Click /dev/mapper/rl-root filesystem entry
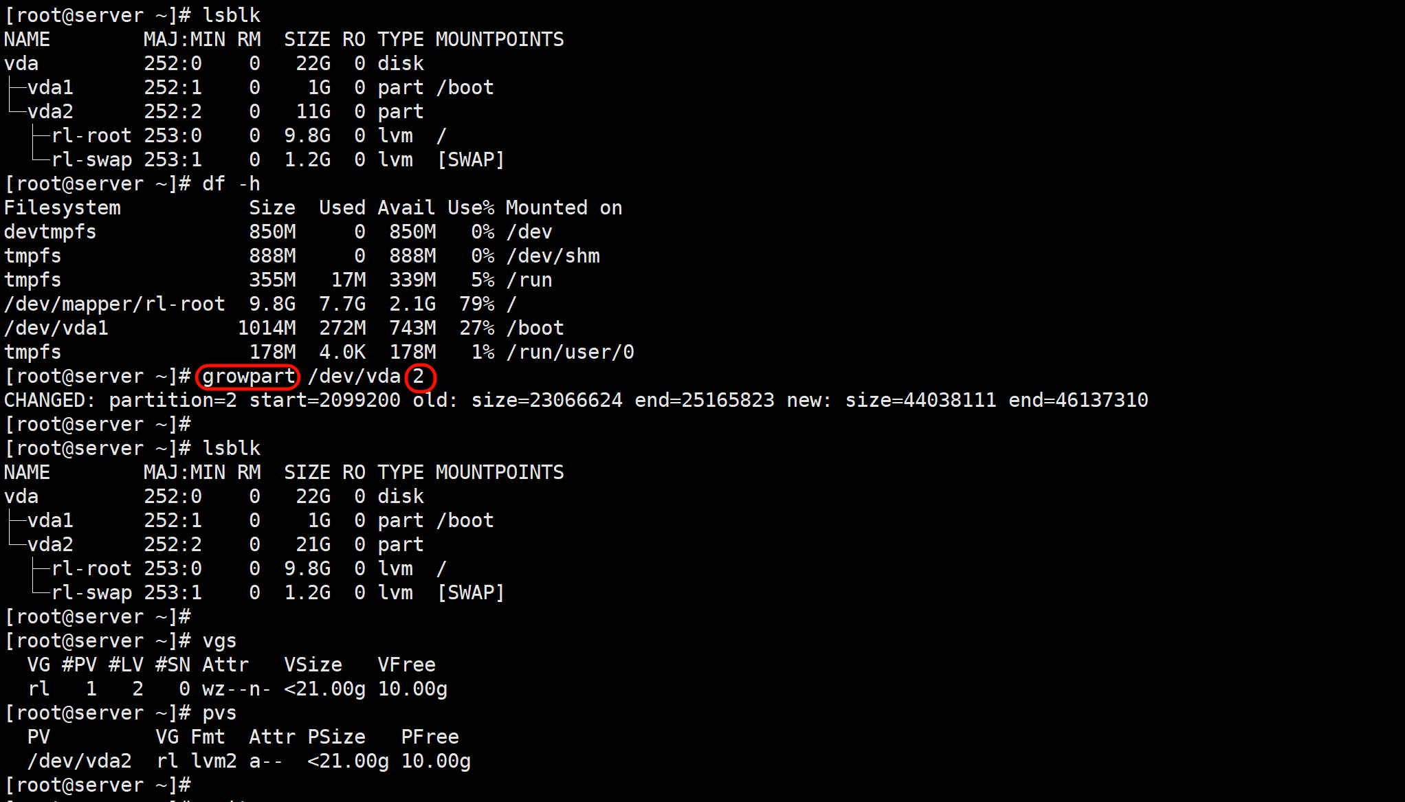 point(114,304)
